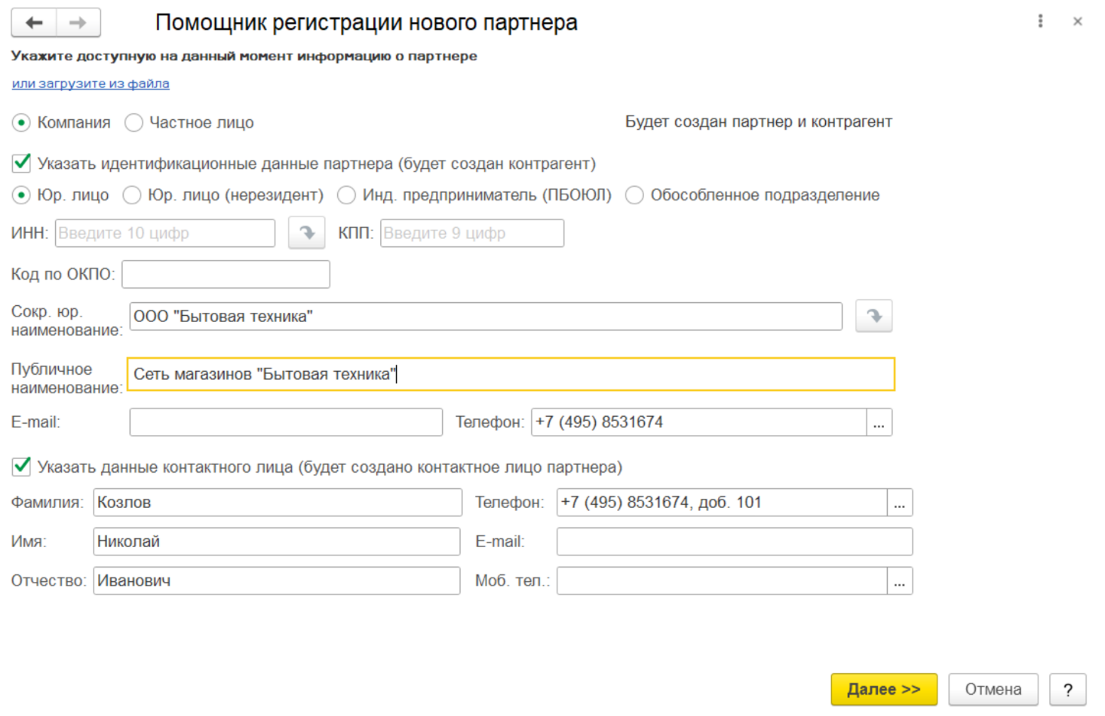Screen dimensions: 1105x716
Task: Click the forward arrow navigation button
Action: click(x=78, y=23)
